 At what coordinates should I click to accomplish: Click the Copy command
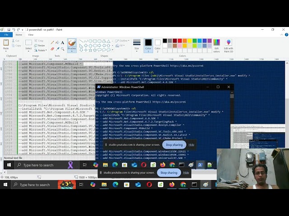click(16, 45)
